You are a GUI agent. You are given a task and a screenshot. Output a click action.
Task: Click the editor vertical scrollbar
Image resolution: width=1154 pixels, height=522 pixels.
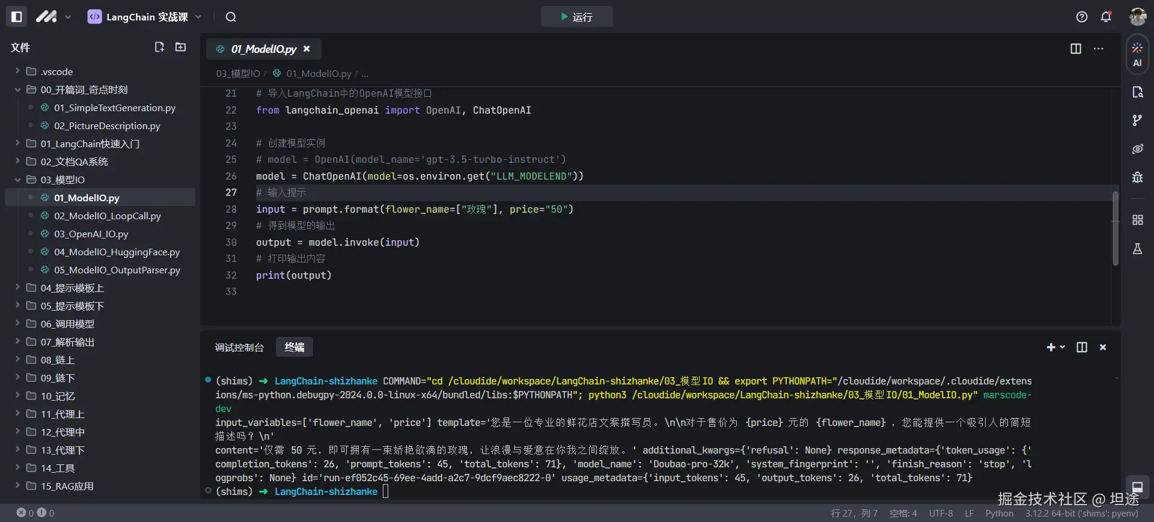pyautogui.click(x=1115, y=228)
